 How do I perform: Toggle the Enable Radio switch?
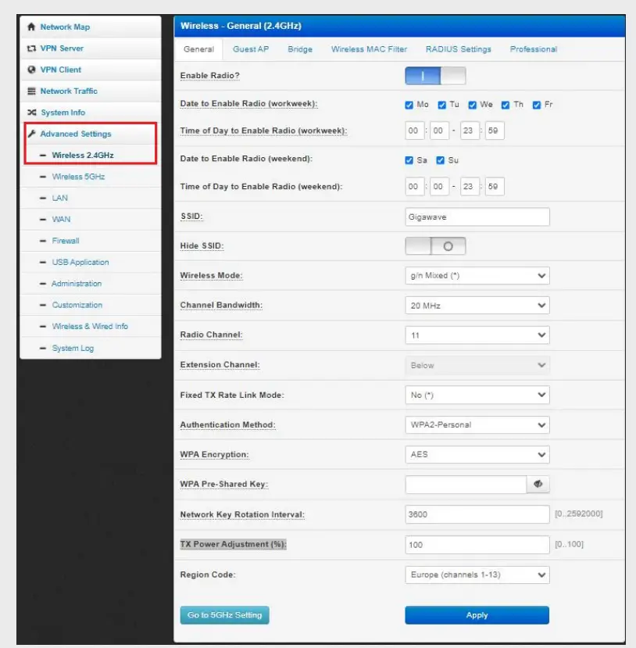click(435, 76)
